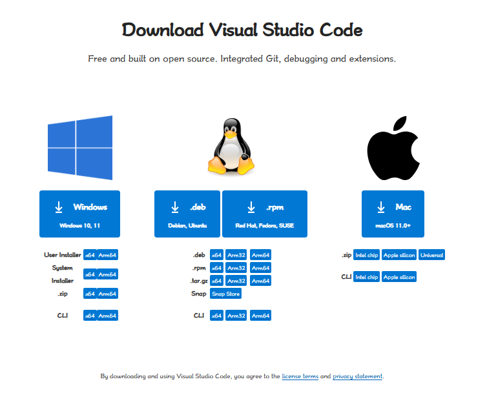Click the 'Snap' row label

click(199, 294)
